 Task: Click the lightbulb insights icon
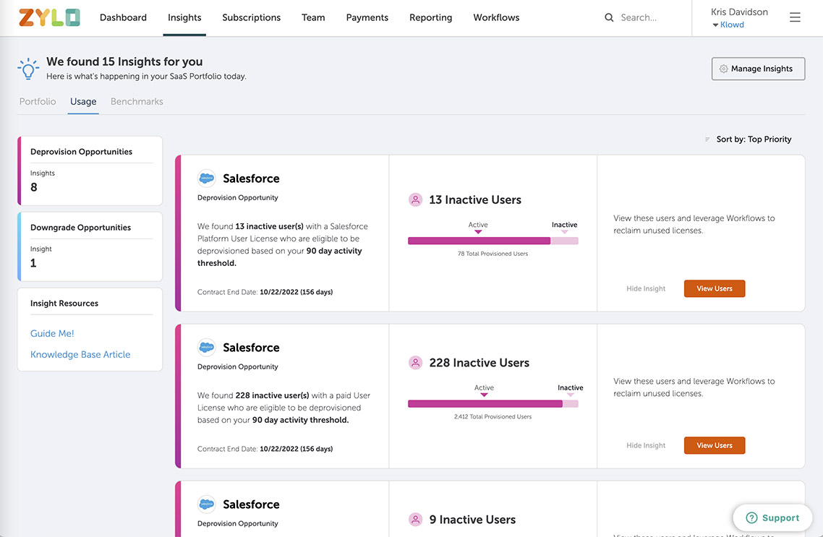(28, 69)
